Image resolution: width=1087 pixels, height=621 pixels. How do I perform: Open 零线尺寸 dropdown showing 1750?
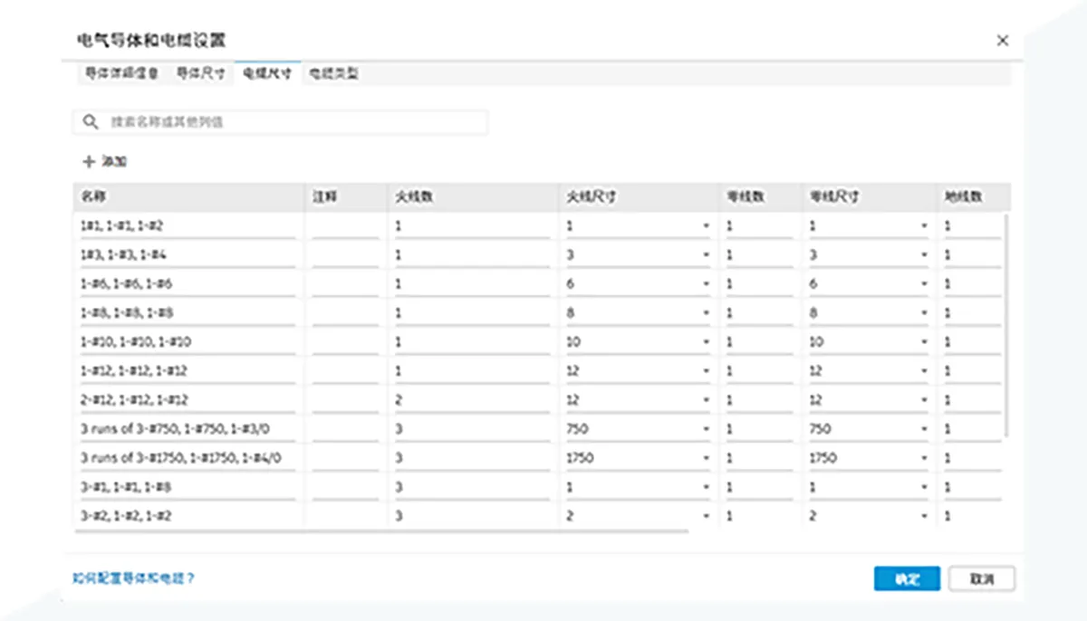tap(924, 458)
